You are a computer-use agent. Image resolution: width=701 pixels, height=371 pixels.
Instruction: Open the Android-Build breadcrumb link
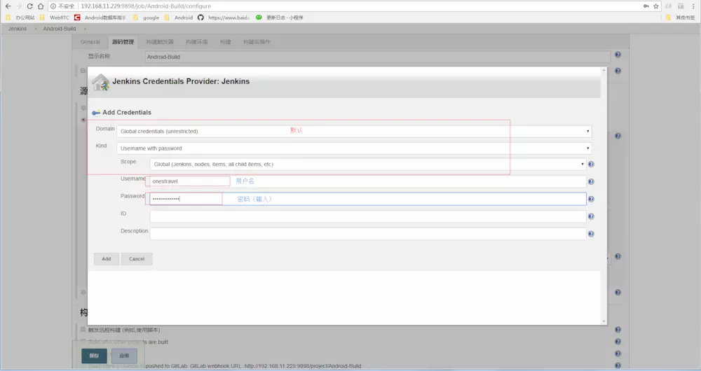60,29
